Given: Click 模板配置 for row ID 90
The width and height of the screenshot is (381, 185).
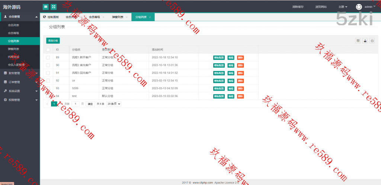Looking at the screenshot, I should (x=219, y=65).
